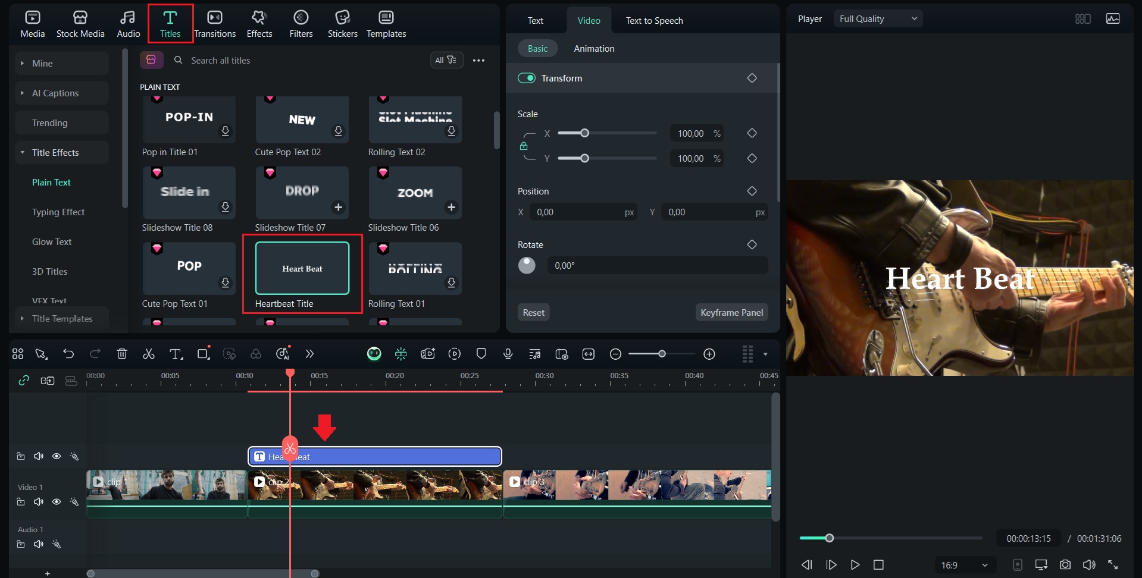Zoom out the timeline with minus icon
Screen dimensions: 1142x578
coord(616,354)
